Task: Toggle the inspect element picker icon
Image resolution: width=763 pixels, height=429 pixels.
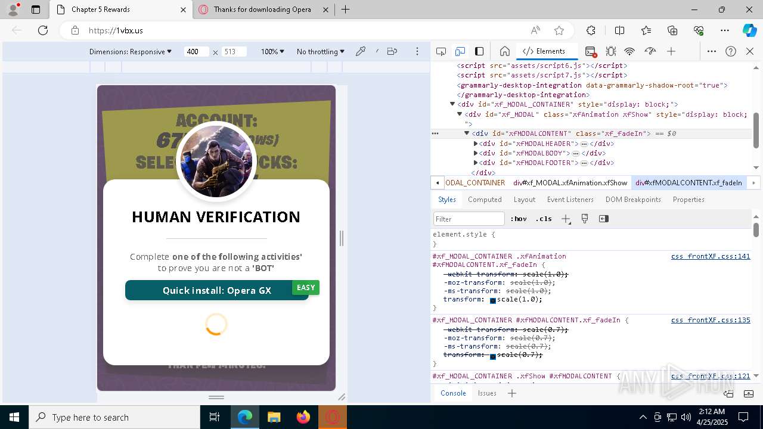Action: (441, 51)
